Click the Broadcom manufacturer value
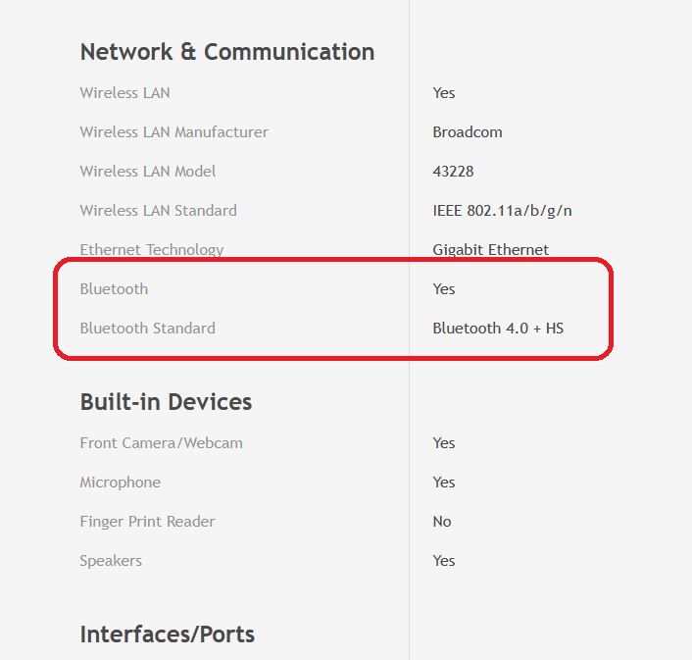Image resolution: width=692 pixels, height=660 pixels. point(467,132)
